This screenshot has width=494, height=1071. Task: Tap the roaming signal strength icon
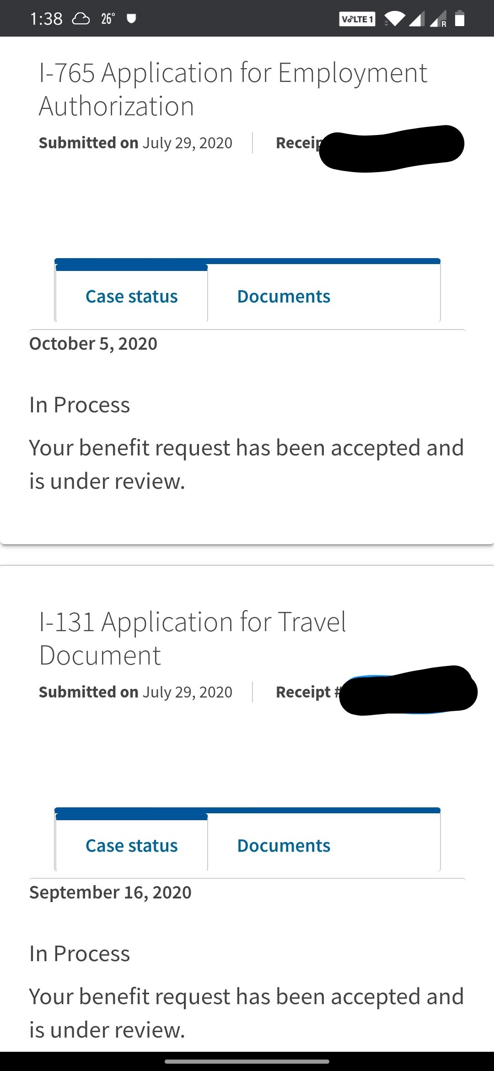point(438,19)
